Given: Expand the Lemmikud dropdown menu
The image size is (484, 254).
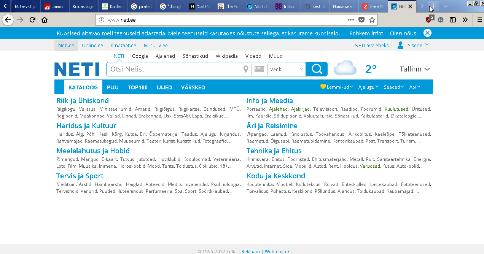Looking at the screenshot, I should [x=337, y=87].
